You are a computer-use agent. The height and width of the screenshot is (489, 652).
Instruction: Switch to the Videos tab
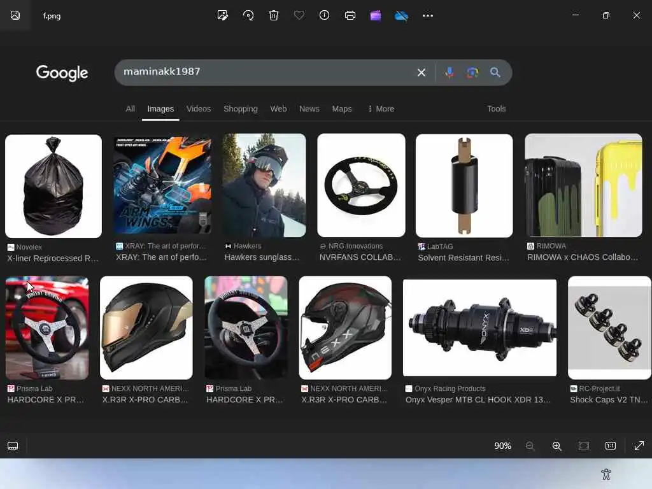pos(199,109)
